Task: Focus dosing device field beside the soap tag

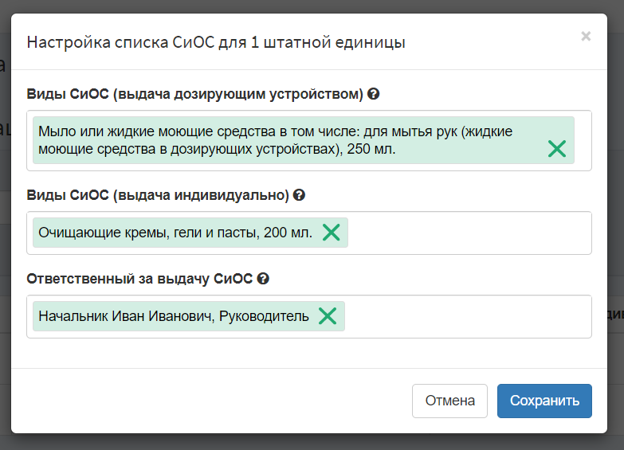Action: [x=583, y=140]
